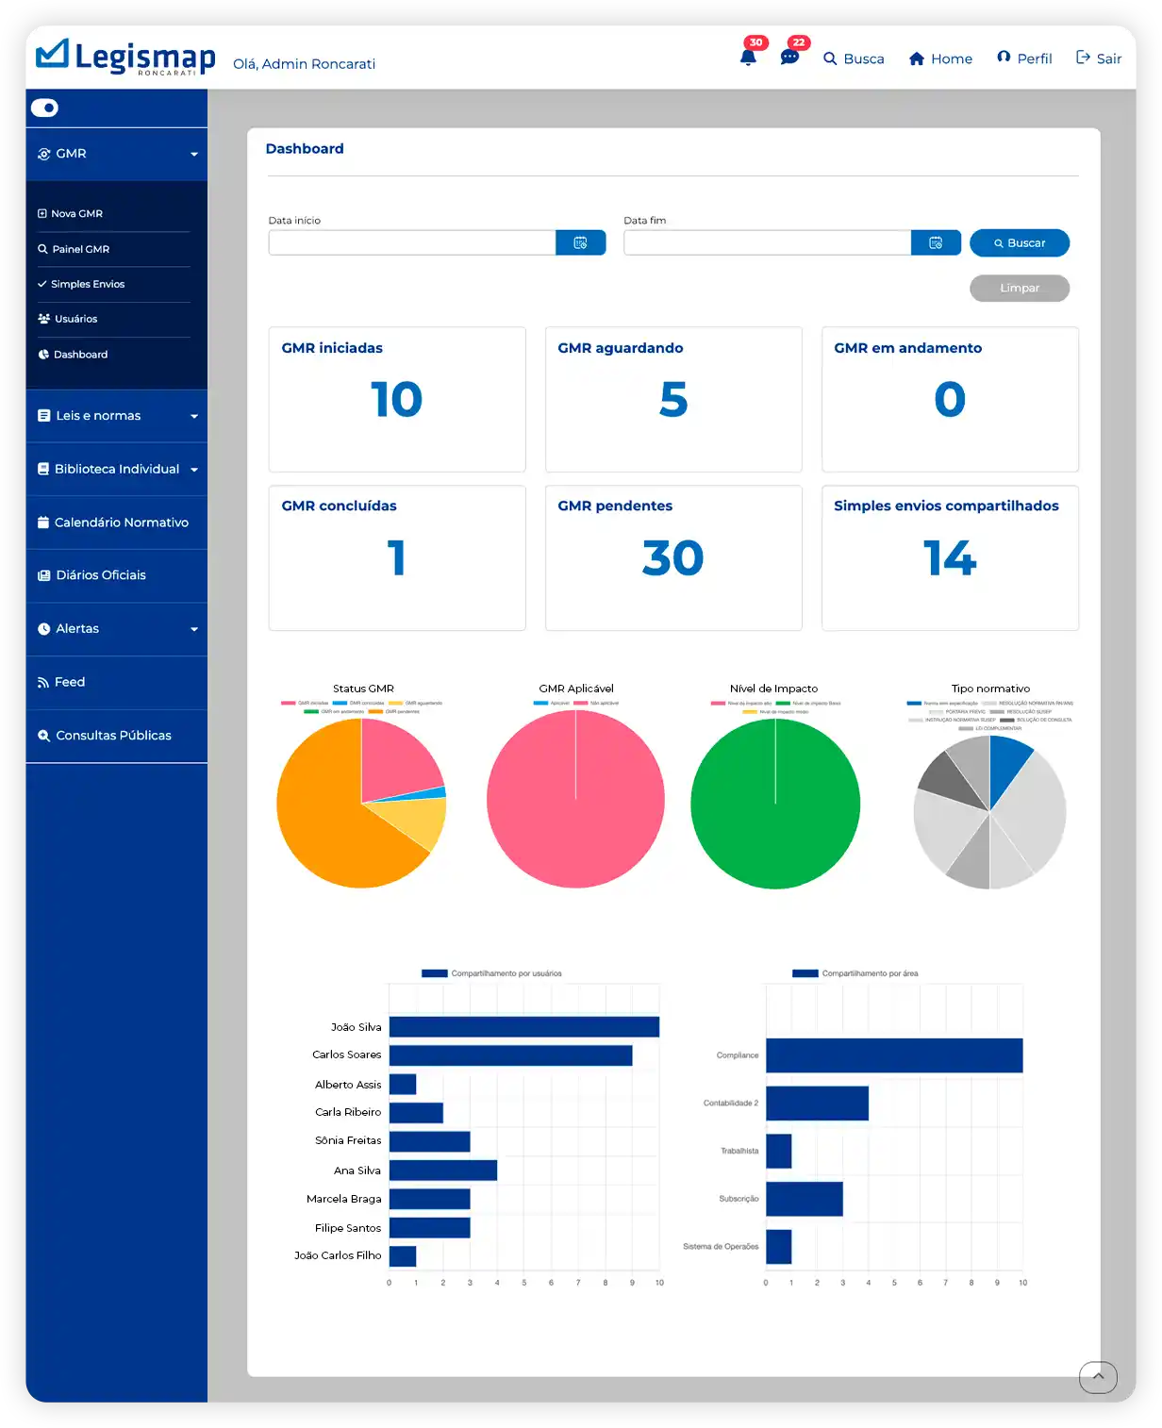Toggle the sidebar switch at top
The image size is (1162, 1428).
44,108
